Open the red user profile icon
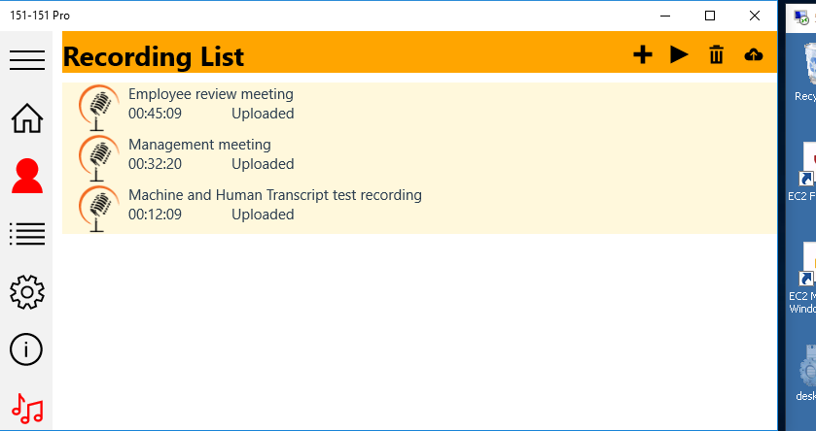This screenshot has height=431, width=816. pos(27,176)
